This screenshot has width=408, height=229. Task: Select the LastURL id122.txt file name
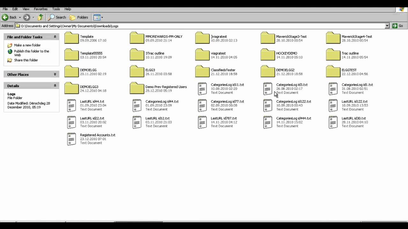click(x=354, y=101)
